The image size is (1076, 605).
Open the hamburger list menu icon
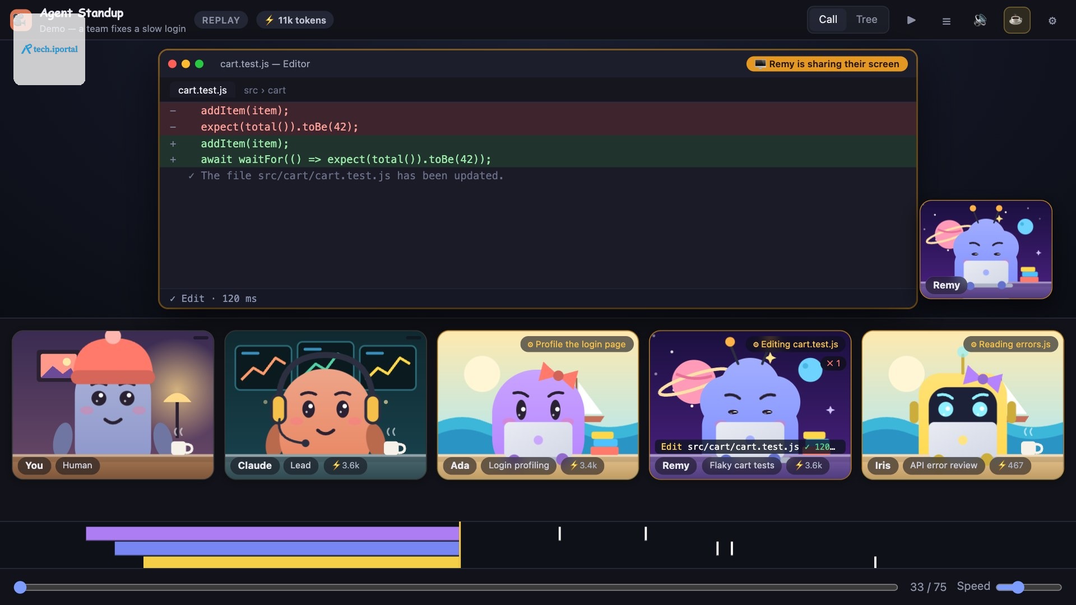(946, 21)
